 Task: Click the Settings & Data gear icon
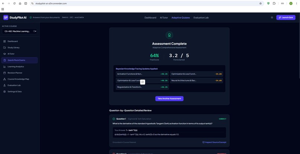coord(4,92)
